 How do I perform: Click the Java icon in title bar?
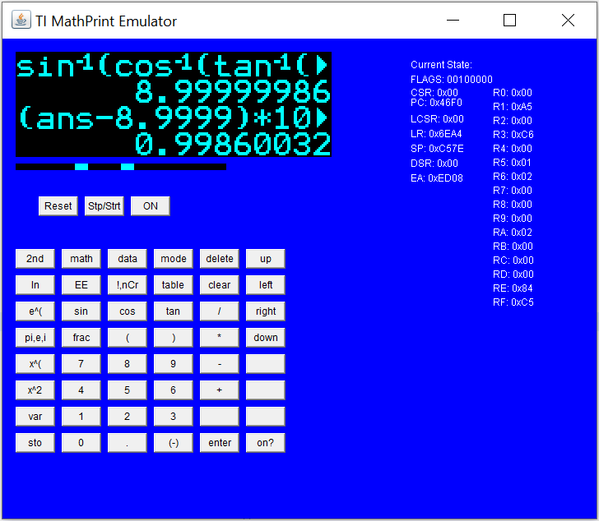coord(21,20)
